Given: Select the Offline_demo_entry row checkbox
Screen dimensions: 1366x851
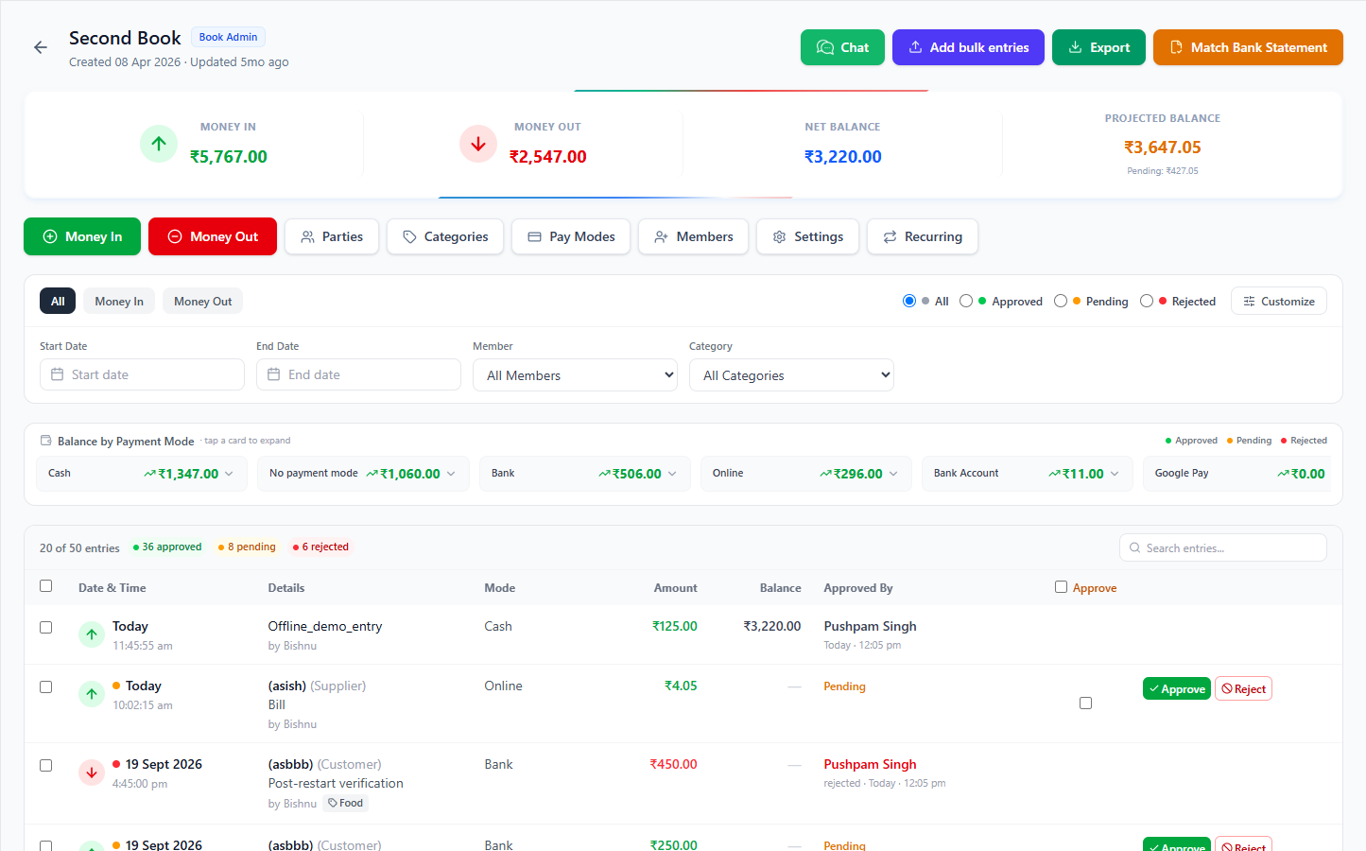Looking at the screenshot, I should pyautogui.click(x=45, y=627).
